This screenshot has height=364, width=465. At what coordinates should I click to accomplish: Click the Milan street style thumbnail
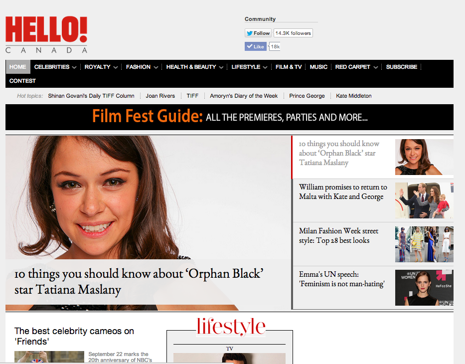[424, 244]
